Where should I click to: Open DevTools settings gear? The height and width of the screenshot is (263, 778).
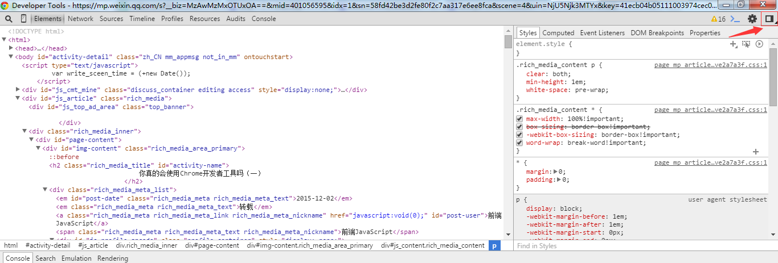click(x=752, y=19)
